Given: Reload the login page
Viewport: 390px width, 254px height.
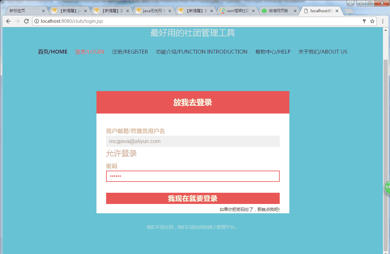Looking at the screenshot, I should pyautogui.click(x=27, y=21).
